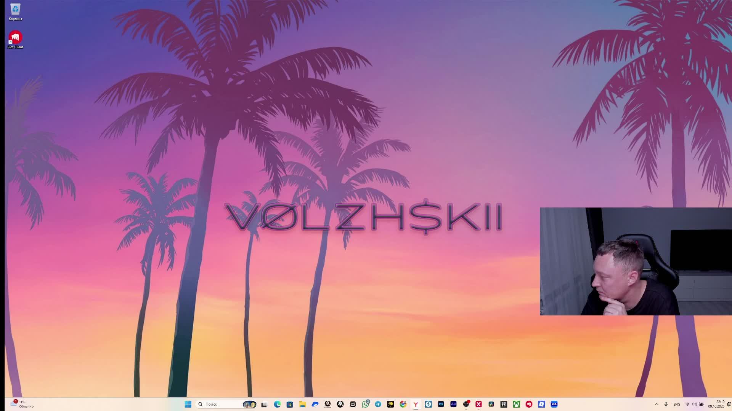Open the Xbox app in the taskbar

pyautogui.click(x=516, y=404)
